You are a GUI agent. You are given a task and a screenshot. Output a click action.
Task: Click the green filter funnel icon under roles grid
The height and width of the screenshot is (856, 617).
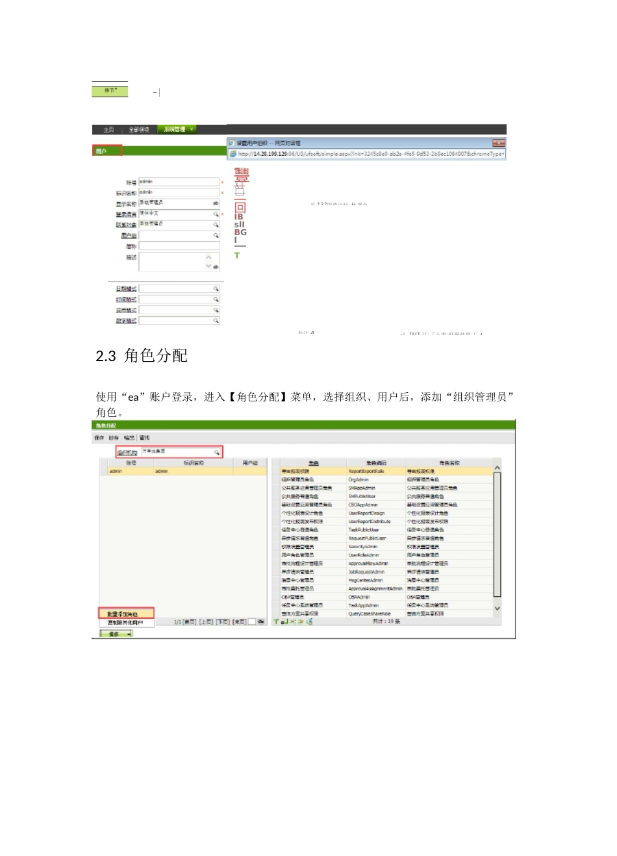(x=275, y=622)
